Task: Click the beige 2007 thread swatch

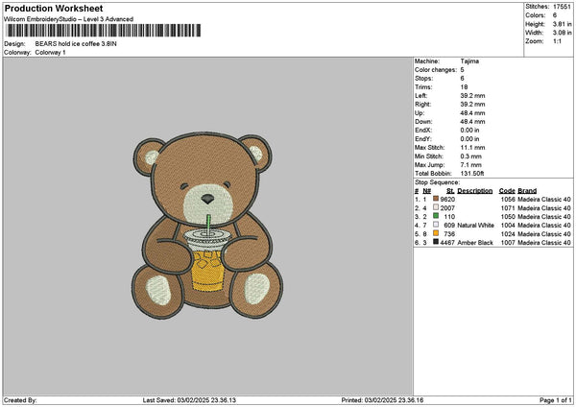Action: click(437, 207)
